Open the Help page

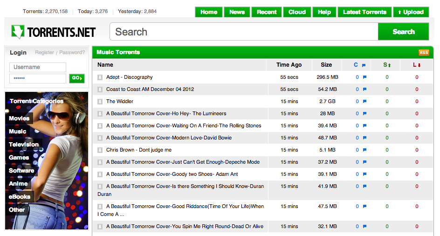click(324, 12)
